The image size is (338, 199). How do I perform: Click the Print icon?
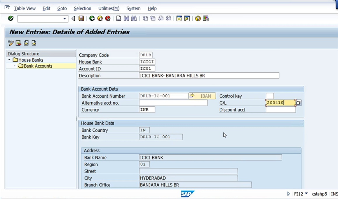[119, 19]
